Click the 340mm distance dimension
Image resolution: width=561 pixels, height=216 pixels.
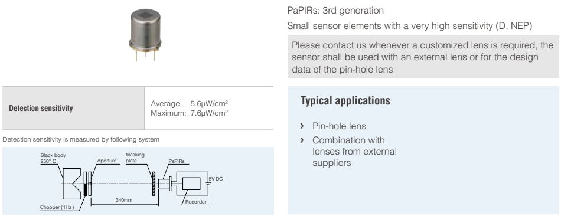coord(124,200)
